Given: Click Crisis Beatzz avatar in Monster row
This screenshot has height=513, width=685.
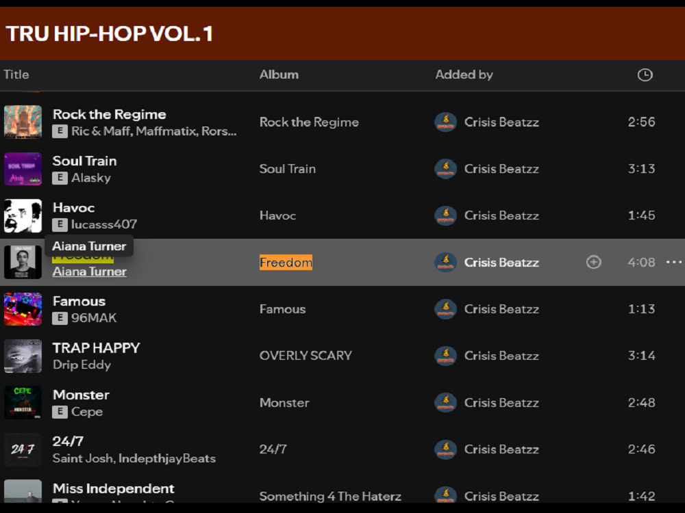Looking at the screenshot, I should (x=446, y=403).
